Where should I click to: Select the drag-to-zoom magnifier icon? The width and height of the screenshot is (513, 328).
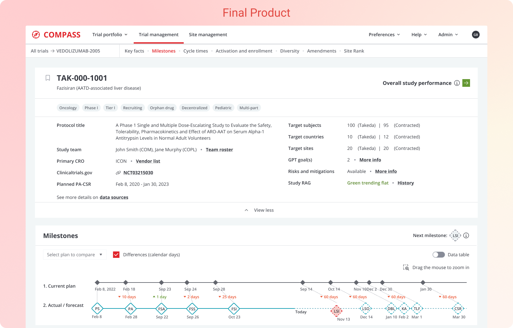pos(406,267)
